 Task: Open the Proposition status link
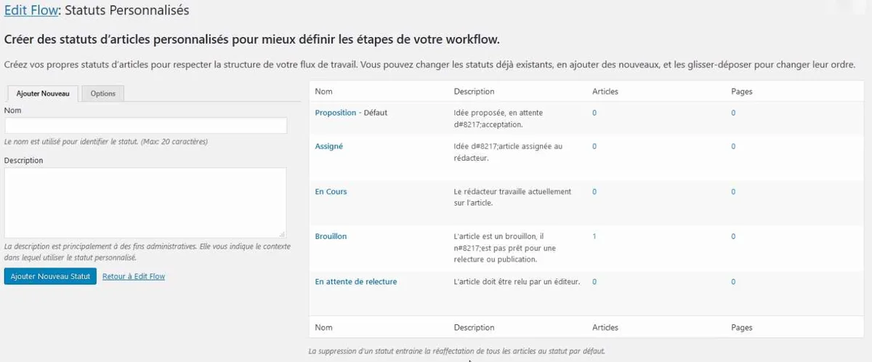coord(335,113)
